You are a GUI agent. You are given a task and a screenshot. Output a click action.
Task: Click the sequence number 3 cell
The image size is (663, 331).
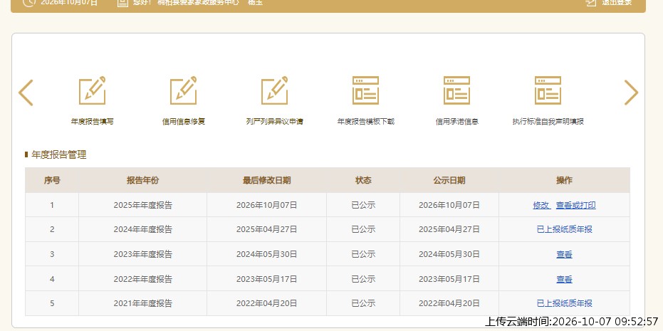click(52, 255)
